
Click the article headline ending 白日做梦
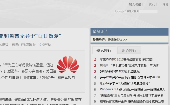pyautogui.click(x=31, y=36)
